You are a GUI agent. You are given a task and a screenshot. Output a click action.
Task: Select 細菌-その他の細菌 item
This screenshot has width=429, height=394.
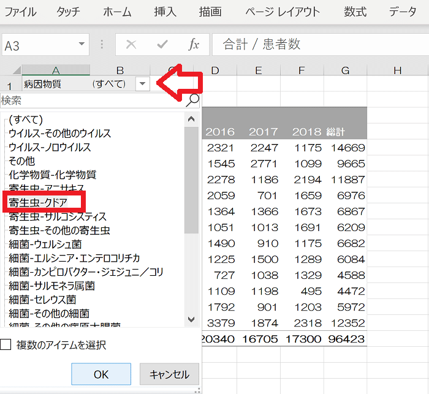click(49, 314)
